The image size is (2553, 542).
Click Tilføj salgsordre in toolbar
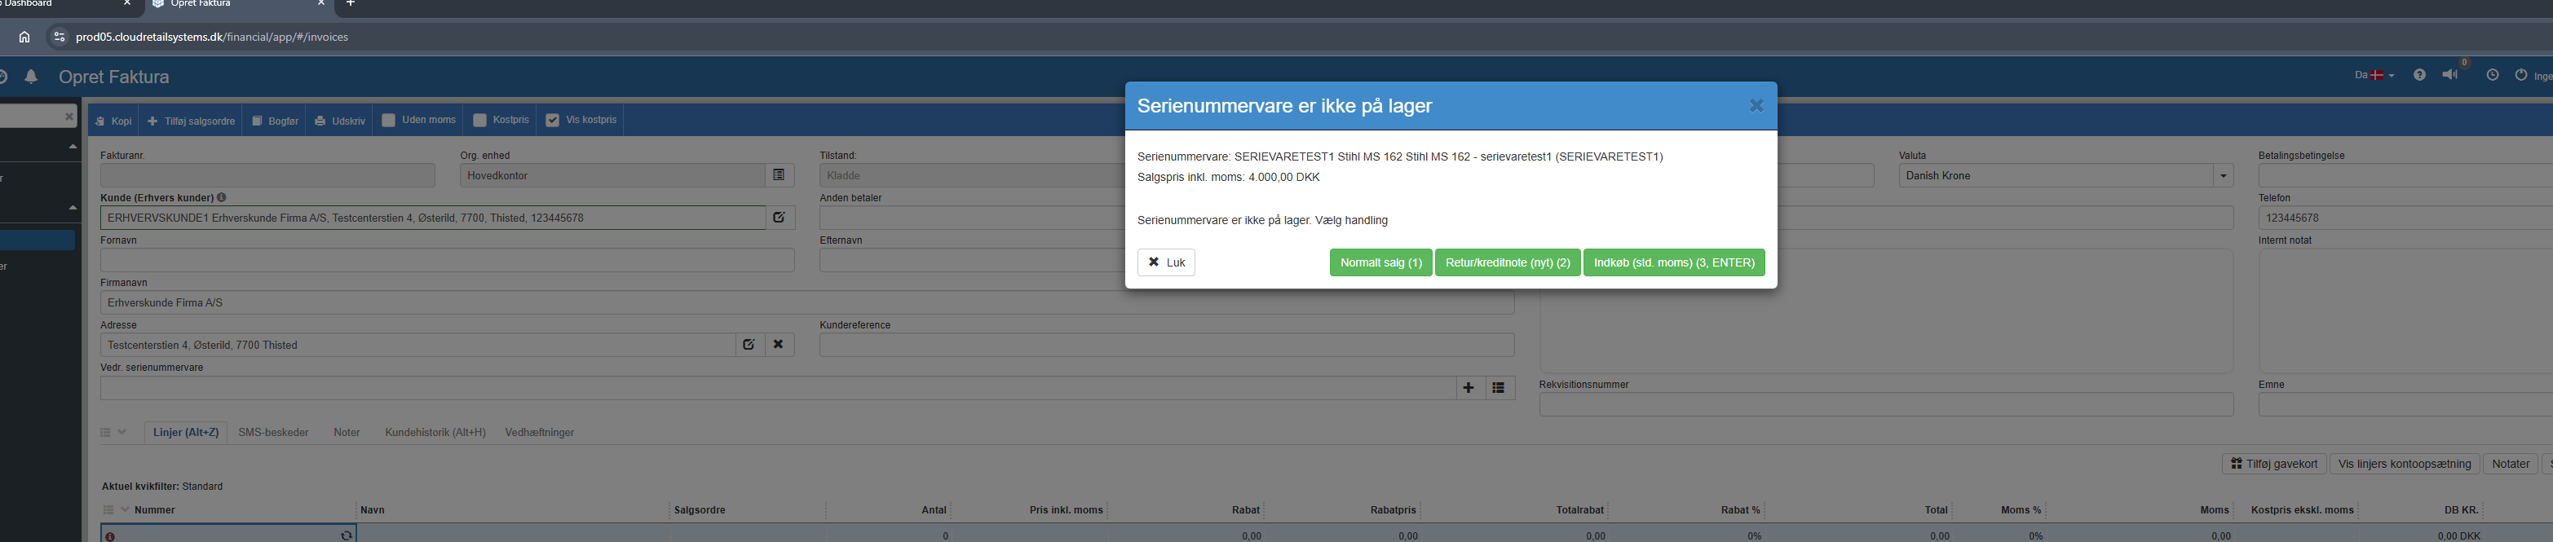click(192, 121)
